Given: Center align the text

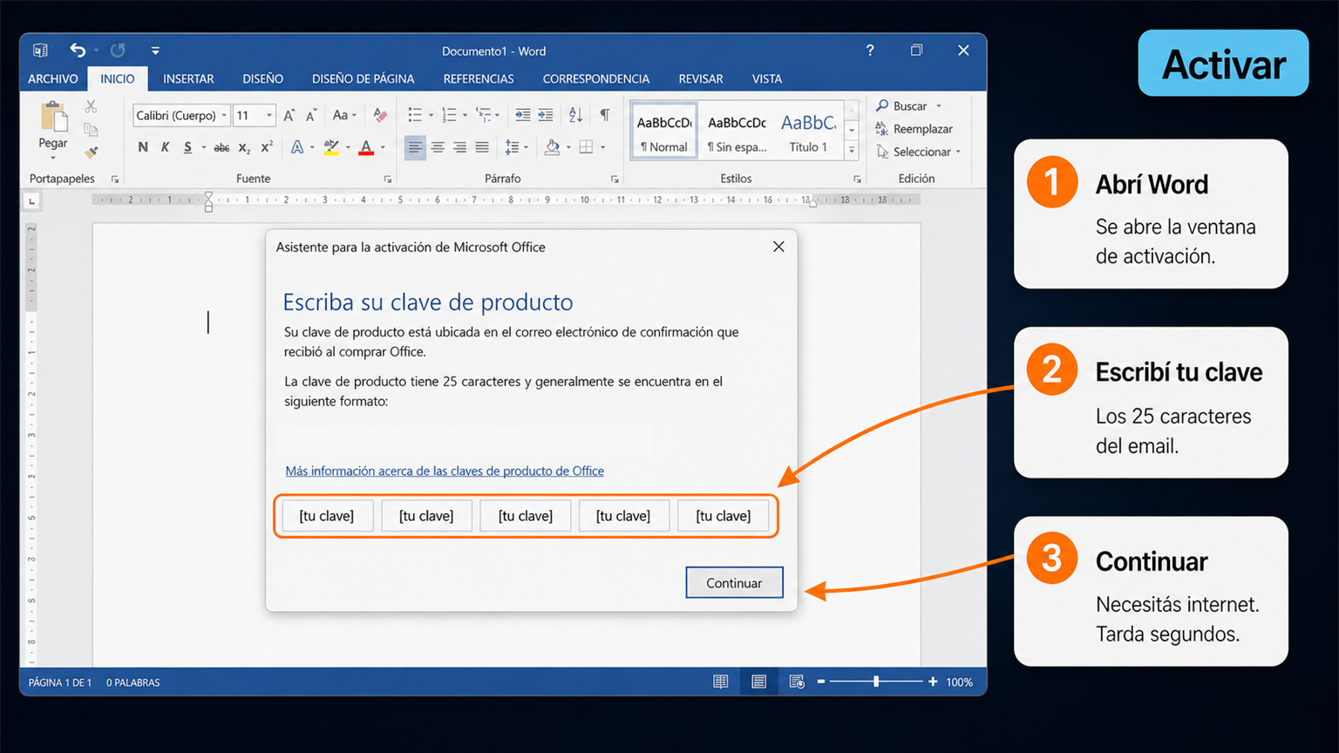Looking at the screenshot, I should (438, 147).
